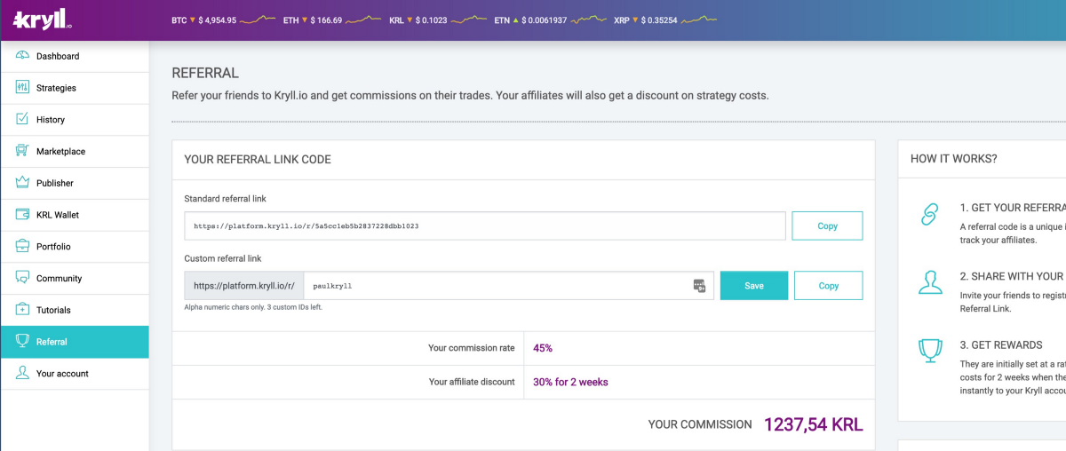Screen dimensions: 1066x451
Task: Click the Kryll.io logo
Action: pyautogui.click(x=44, y=20)
